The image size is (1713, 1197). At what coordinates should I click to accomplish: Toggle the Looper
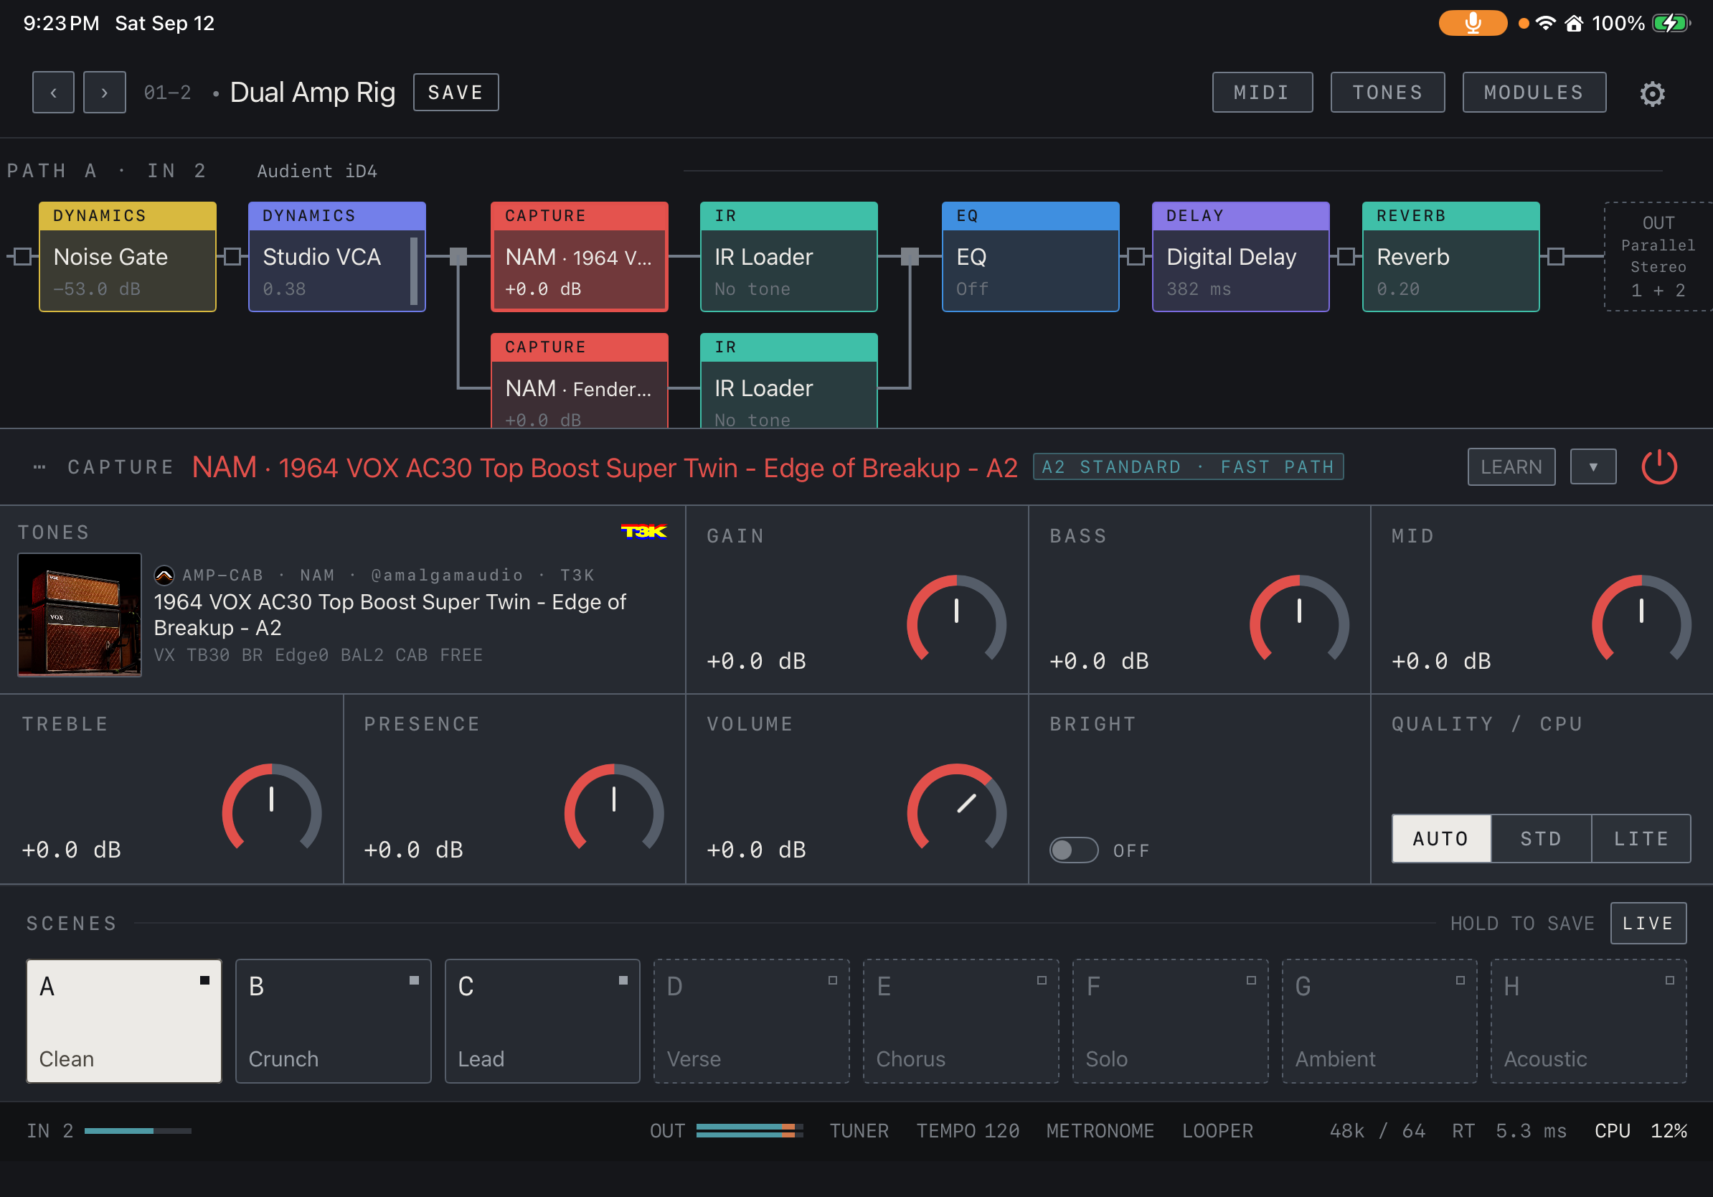coord(1217,1131)
